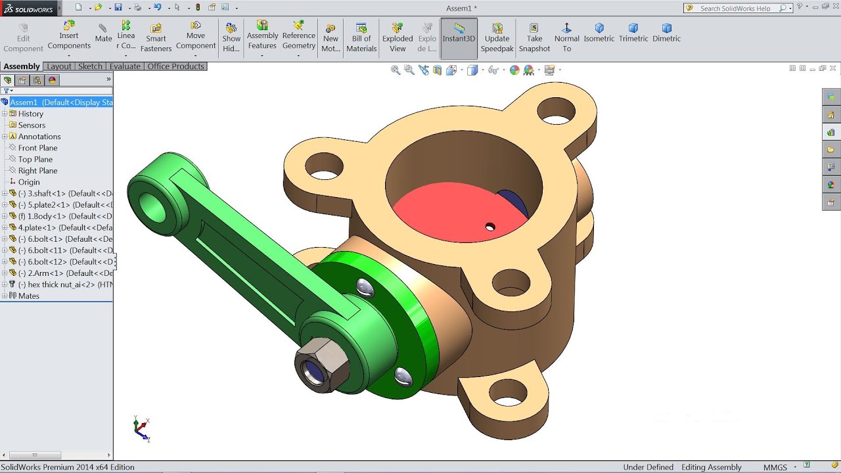
Task: Switch to Dimetric view
Action: tap(667, 33)
